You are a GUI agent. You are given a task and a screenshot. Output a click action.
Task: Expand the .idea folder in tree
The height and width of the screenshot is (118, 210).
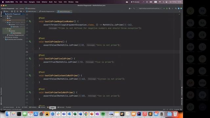point(6,16)
